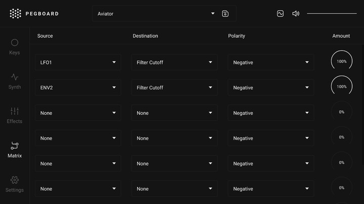Click the ENV2 row amount knob

click(341, 87)
